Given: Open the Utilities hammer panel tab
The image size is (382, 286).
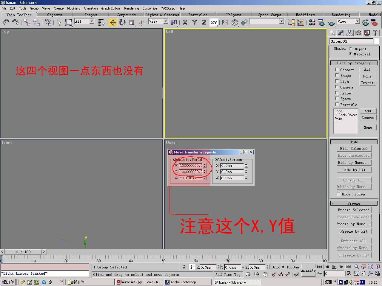Looking at the screenshot, I should click(375, 33).
